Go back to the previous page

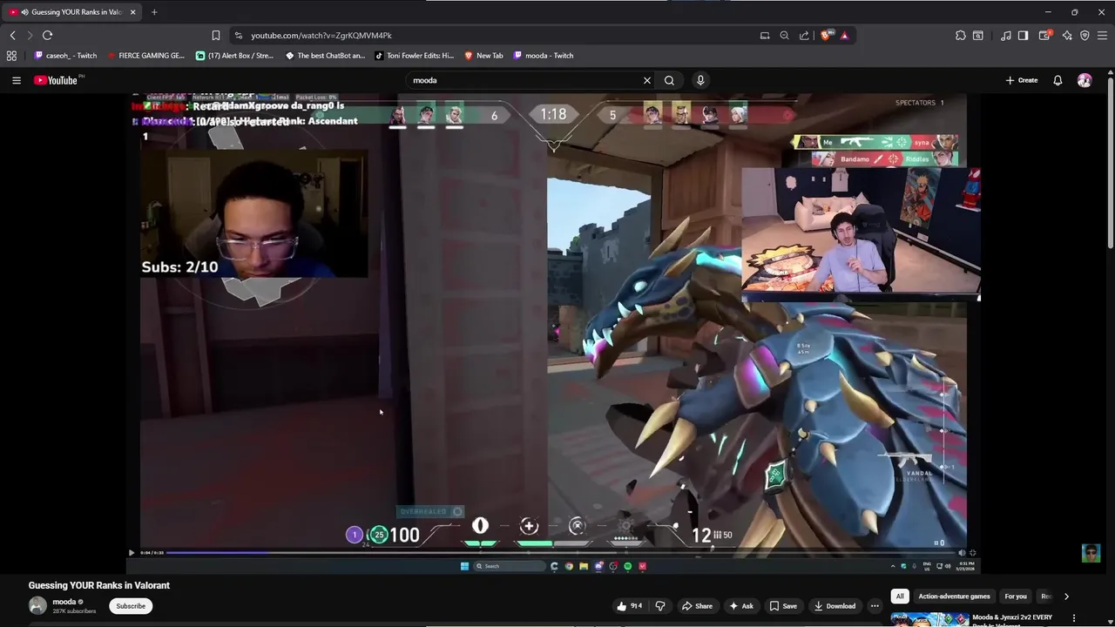pyautogui.click(x=12, y=35)
